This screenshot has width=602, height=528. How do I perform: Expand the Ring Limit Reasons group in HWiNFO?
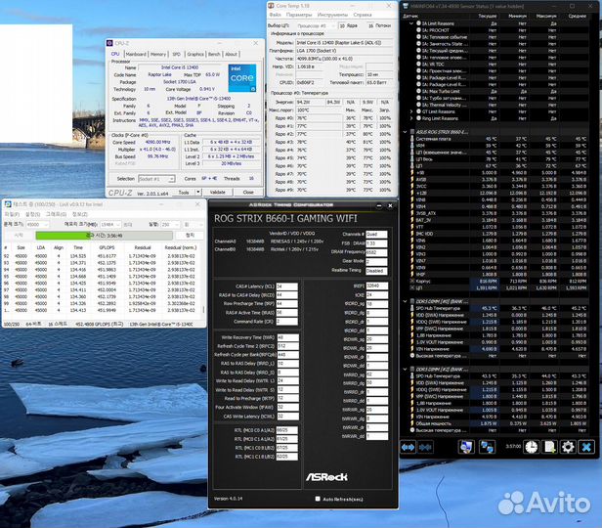point(411,118)
